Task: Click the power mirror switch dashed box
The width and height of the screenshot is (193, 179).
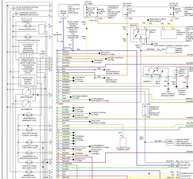Action: 171,50
